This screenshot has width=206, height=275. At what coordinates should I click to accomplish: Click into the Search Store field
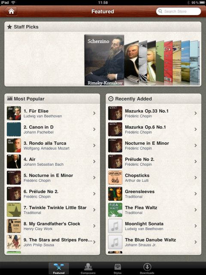click(179, 12)
